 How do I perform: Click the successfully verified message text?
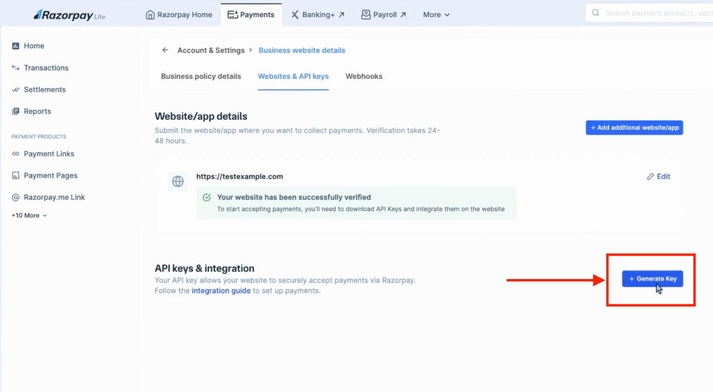[294, 197]
